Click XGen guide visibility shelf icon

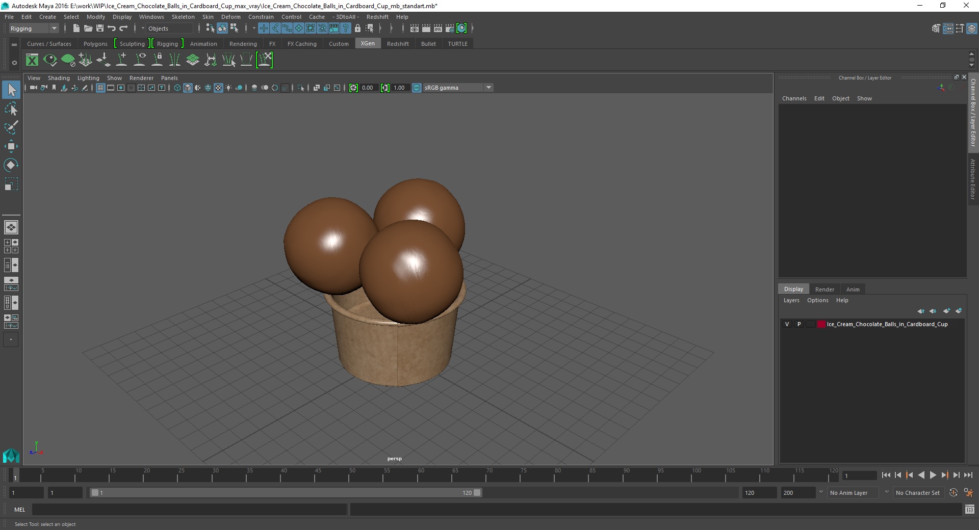click(x=139, y=60)
